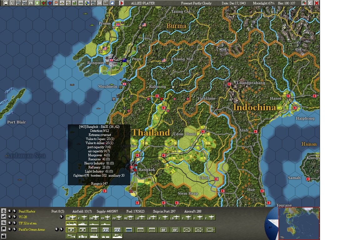Click the 'Supply: 4495997' text

pos(107,211)
